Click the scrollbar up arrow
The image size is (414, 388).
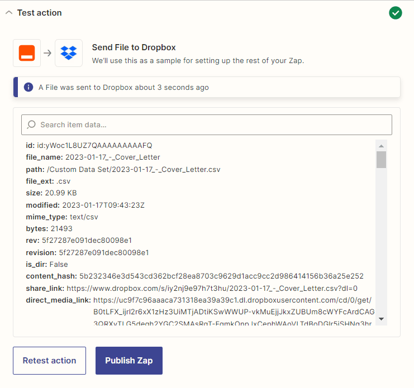pos(381,145)
